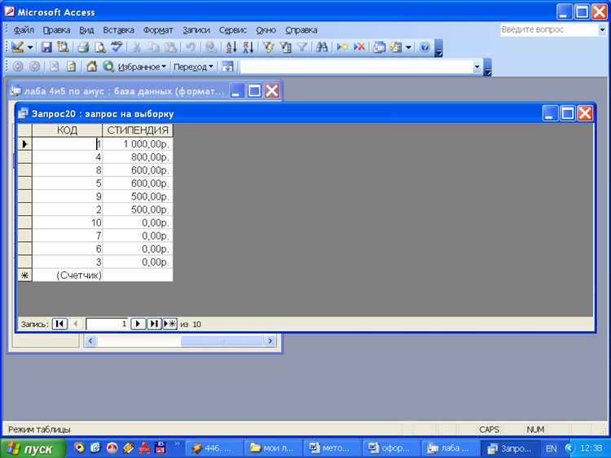The image size is (611, 458).
Task: Open the Записи menu
Action: [x=196, y=30]
